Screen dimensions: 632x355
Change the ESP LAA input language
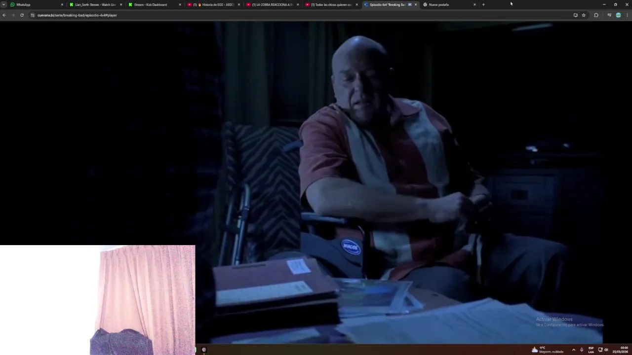pos(591,350)
